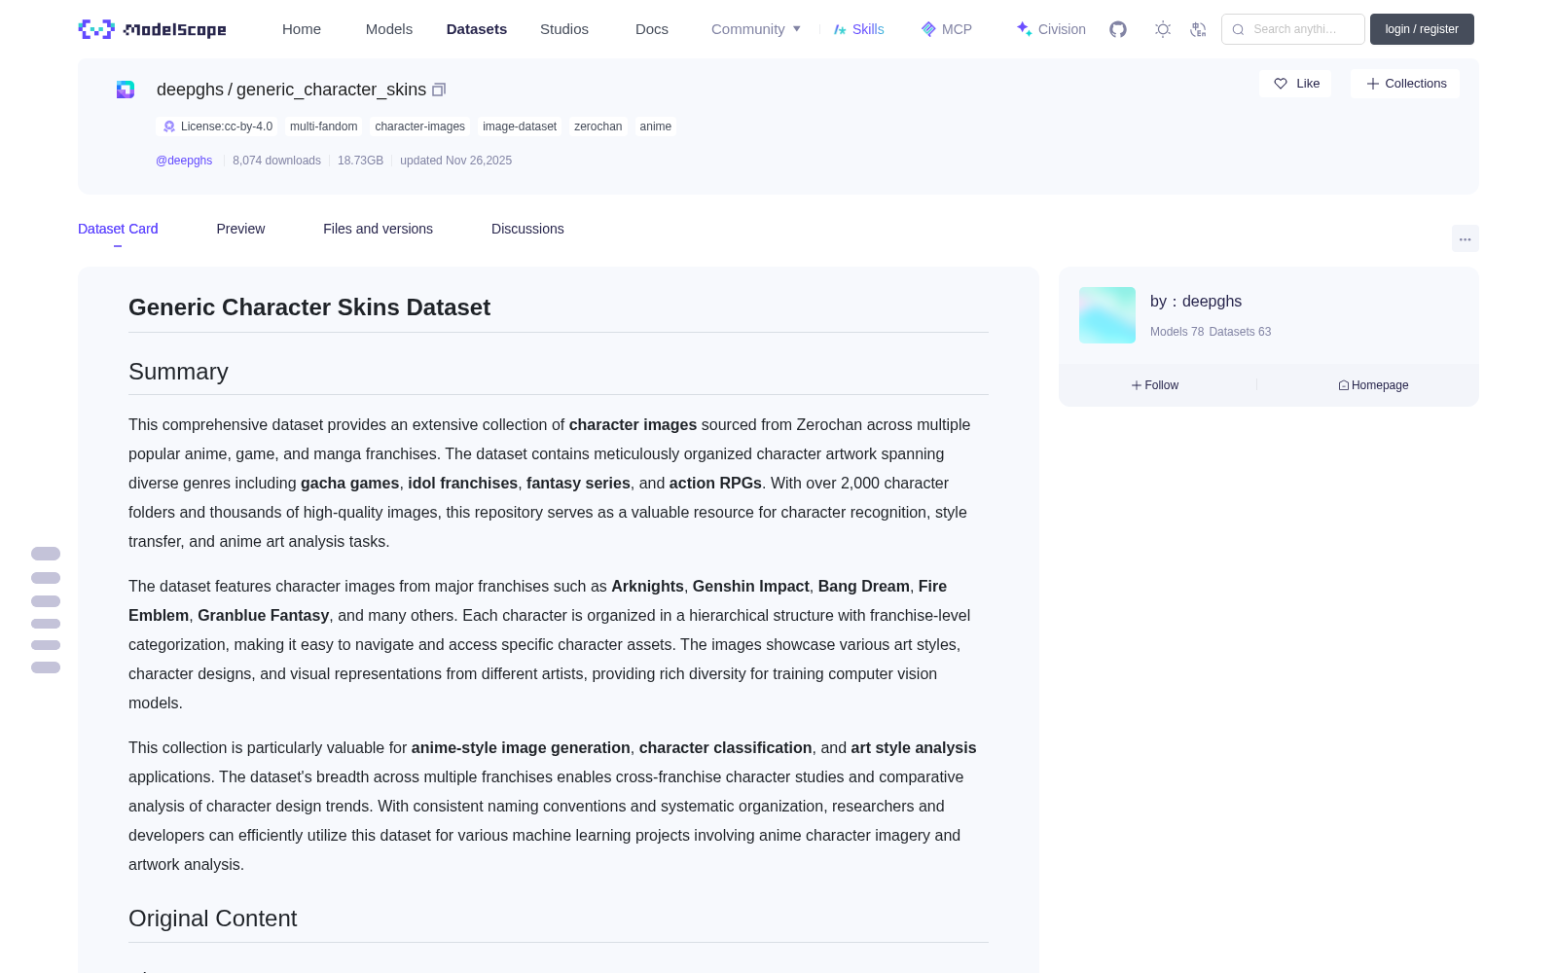The image size is (1557, 973).
Task: Select the character-images tag
Action: [419, 126]
